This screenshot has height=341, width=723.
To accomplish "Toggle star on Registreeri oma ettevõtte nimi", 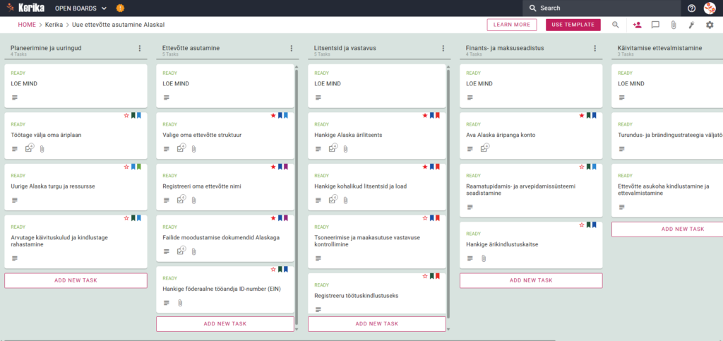I will click(x=273, y=167).
